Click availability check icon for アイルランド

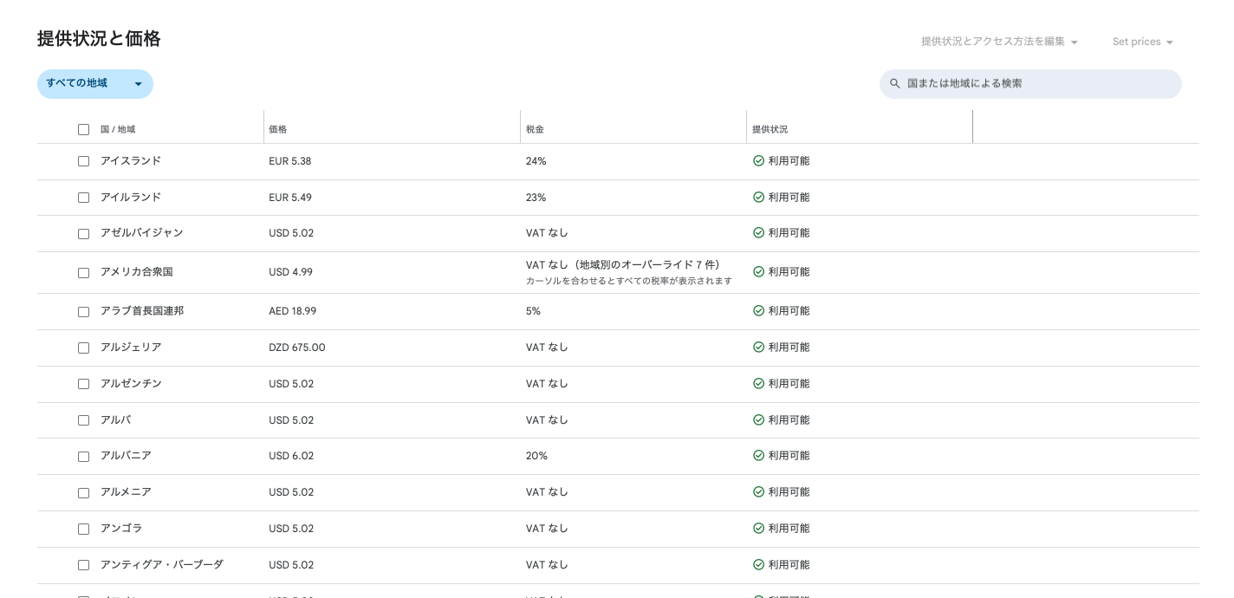758,198
